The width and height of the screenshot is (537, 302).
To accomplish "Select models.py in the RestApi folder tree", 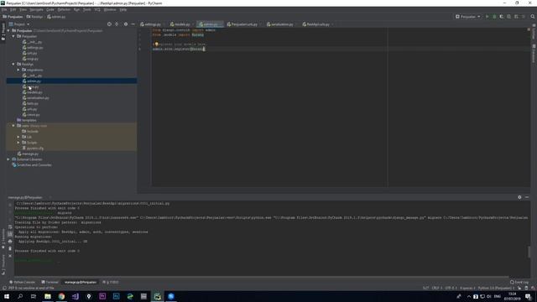I will tap(34, 92).
